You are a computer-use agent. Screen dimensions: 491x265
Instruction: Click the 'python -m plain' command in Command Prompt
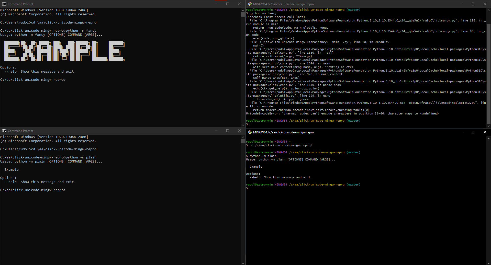coord(81,157)
